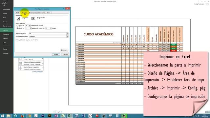Open Word from the taskbar

[x=83, y=116]
